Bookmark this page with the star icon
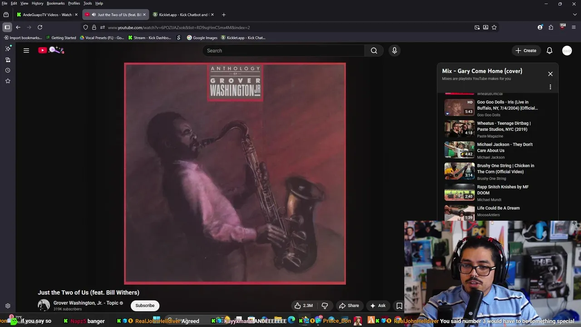 494,27
